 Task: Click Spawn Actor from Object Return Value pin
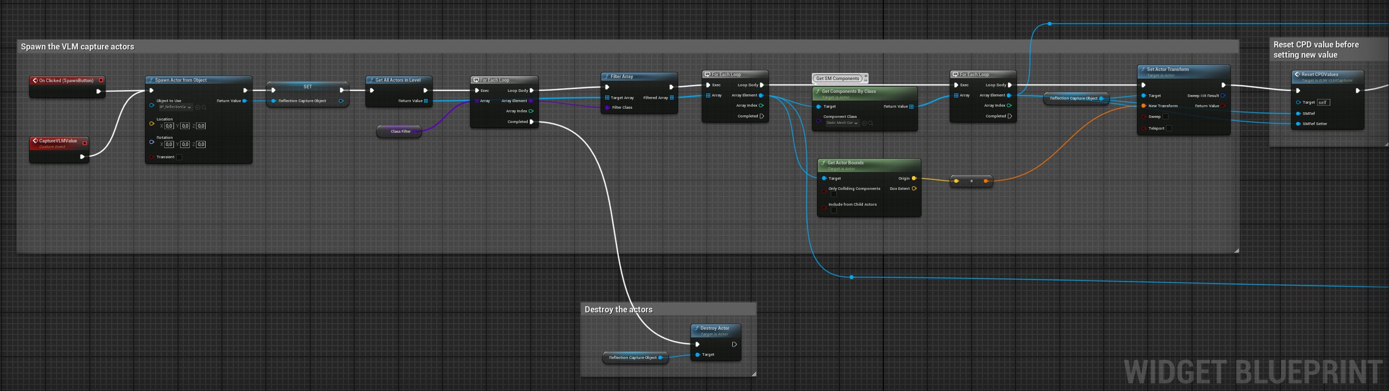(245, 101)
